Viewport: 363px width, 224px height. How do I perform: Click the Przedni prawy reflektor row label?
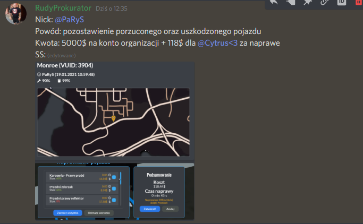pos(66,199)
